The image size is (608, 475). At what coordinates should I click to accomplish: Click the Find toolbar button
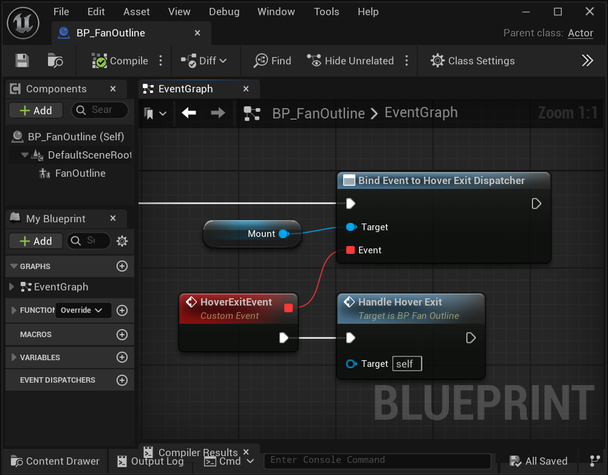click(x=272, y=61)
